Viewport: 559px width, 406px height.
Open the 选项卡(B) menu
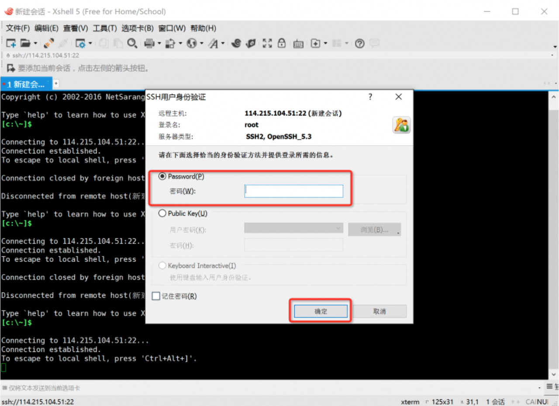coord(138,28)
